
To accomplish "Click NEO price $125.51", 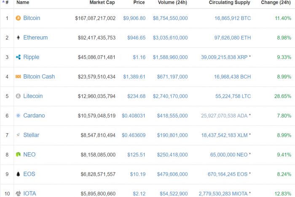I will pyautogui.click(x=137, y=155).
